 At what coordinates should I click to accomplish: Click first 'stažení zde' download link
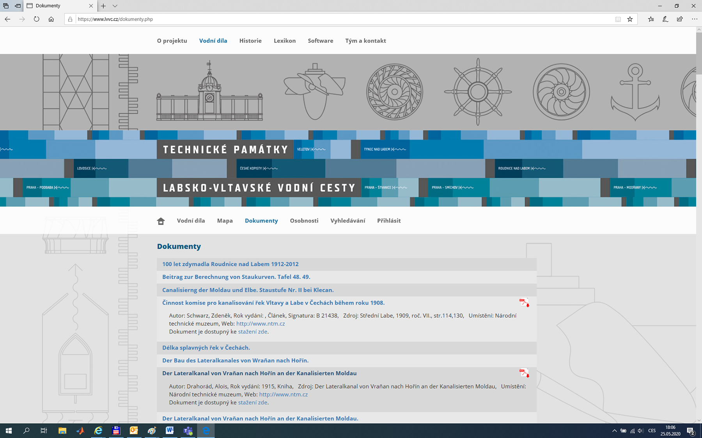point(252,332)
